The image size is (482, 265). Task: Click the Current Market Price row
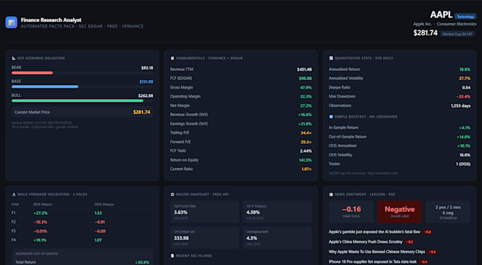(82, 112)
